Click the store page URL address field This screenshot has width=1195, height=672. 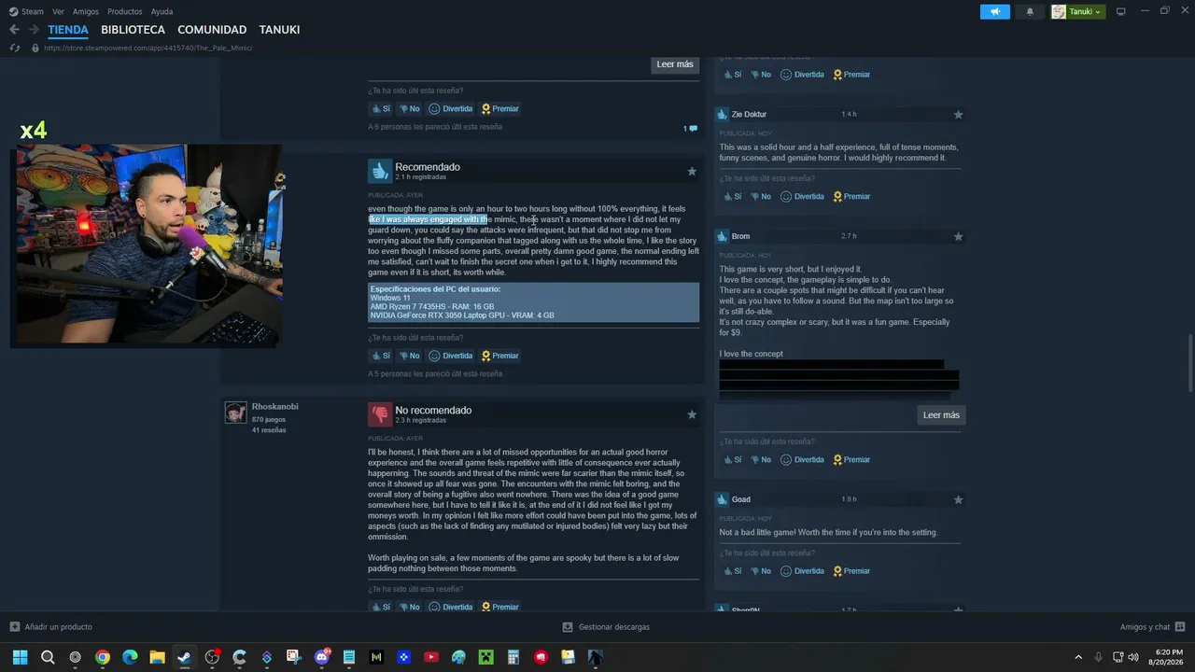tap(148, 48)
